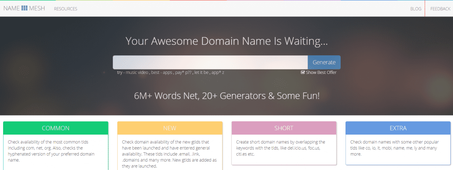Click the SHORT domain names description text
Viewport: 453px width, 170px height.
click(280, 148)
